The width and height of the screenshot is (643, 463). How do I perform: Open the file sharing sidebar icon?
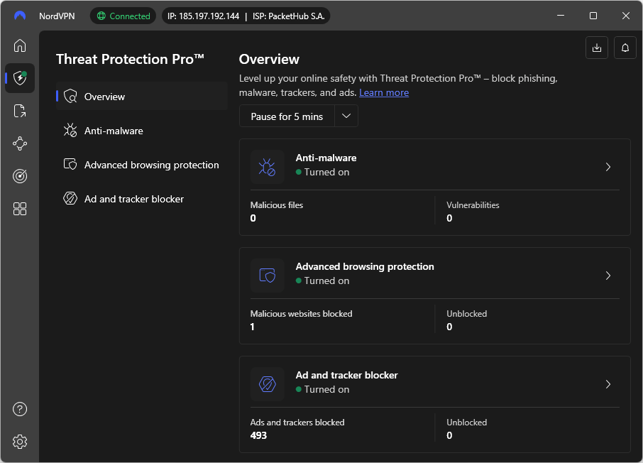click(x=20, y=111)
